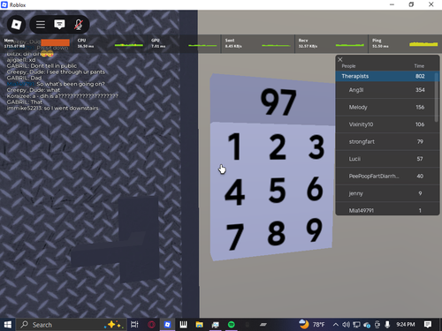Image resolution: width=442 pixels, height=331 pixels.
Task: Open Task View in the taskbar
Action: 134,325
